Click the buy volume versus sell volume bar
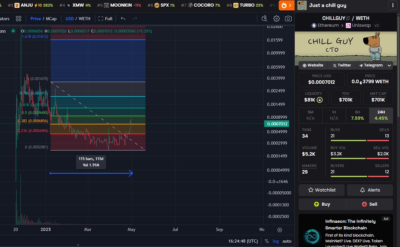The image size is (400, 247). pos(360,158)
